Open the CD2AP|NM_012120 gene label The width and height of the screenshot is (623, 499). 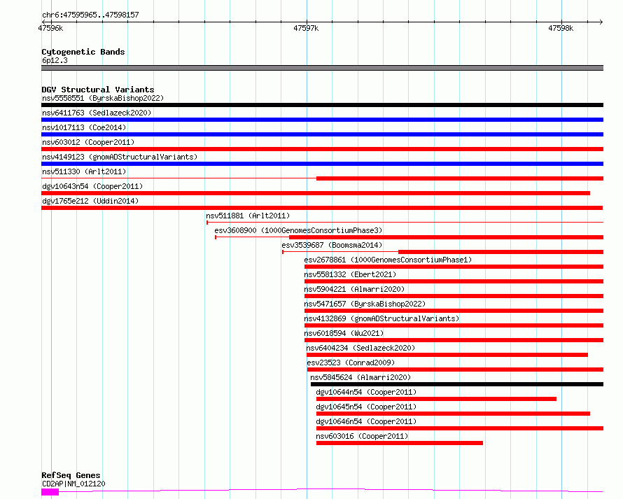(73, 484)
